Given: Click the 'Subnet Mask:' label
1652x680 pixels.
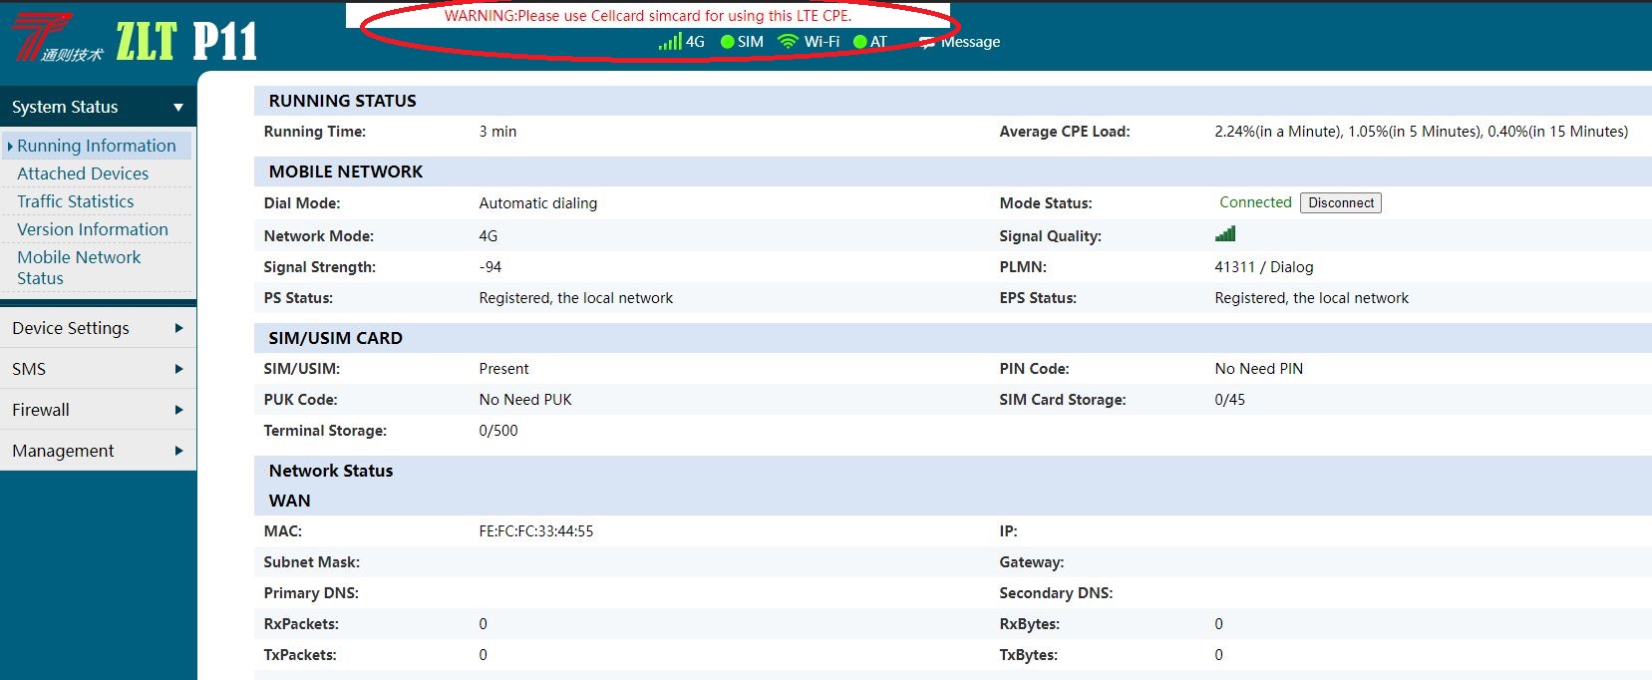Looking at the screenshot, I should coord(311,562).
